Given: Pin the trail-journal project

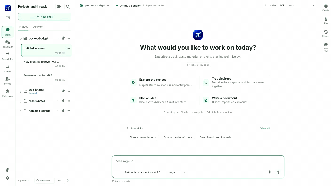Looking at the screenshot, I should point(63,91).
